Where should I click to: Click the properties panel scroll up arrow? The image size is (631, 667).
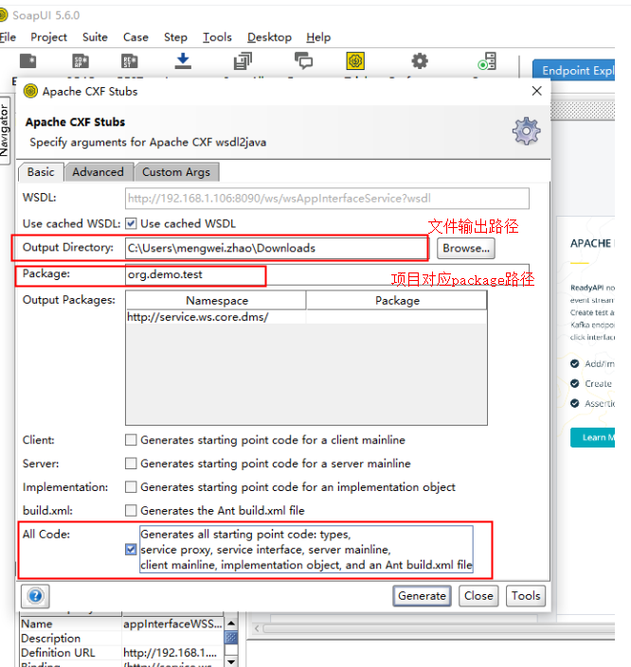tap(230, 623)
